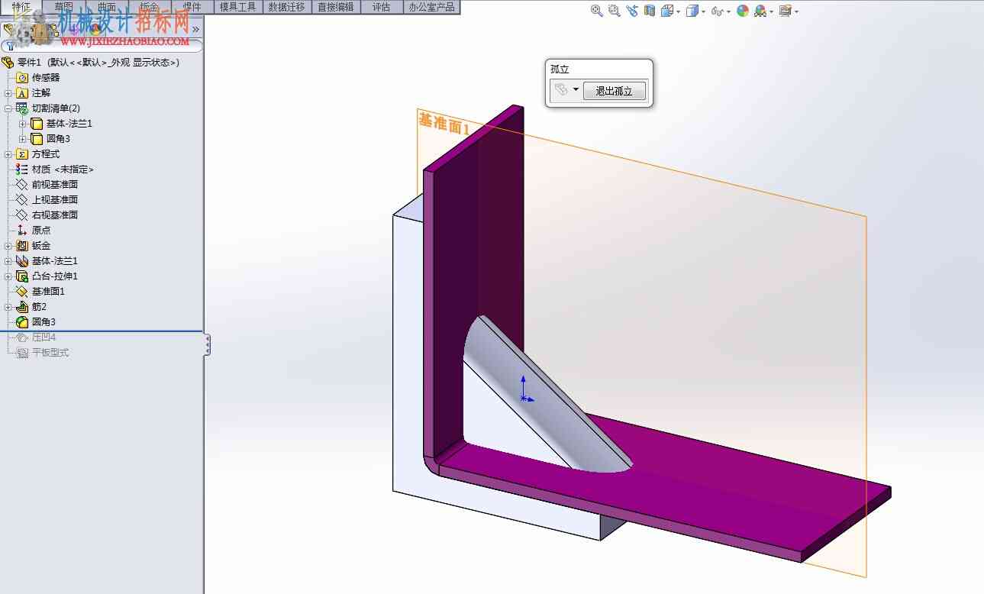The width and height of the screenshot is (984, 594).
Task: Click the isolate visibility icon in 孤立 popup
Action: pyautogui.click(x=561, y=90)
